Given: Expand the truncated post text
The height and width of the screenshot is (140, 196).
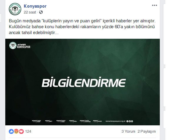Looking at the screenshot, I should tap(57, 33).
